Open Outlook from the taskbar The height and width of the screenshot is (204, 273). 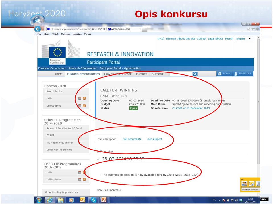pos(82,200)
